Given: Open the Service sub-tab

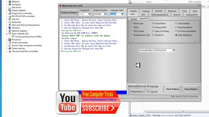Looking at the screenshot, I should tap(133, 19).
